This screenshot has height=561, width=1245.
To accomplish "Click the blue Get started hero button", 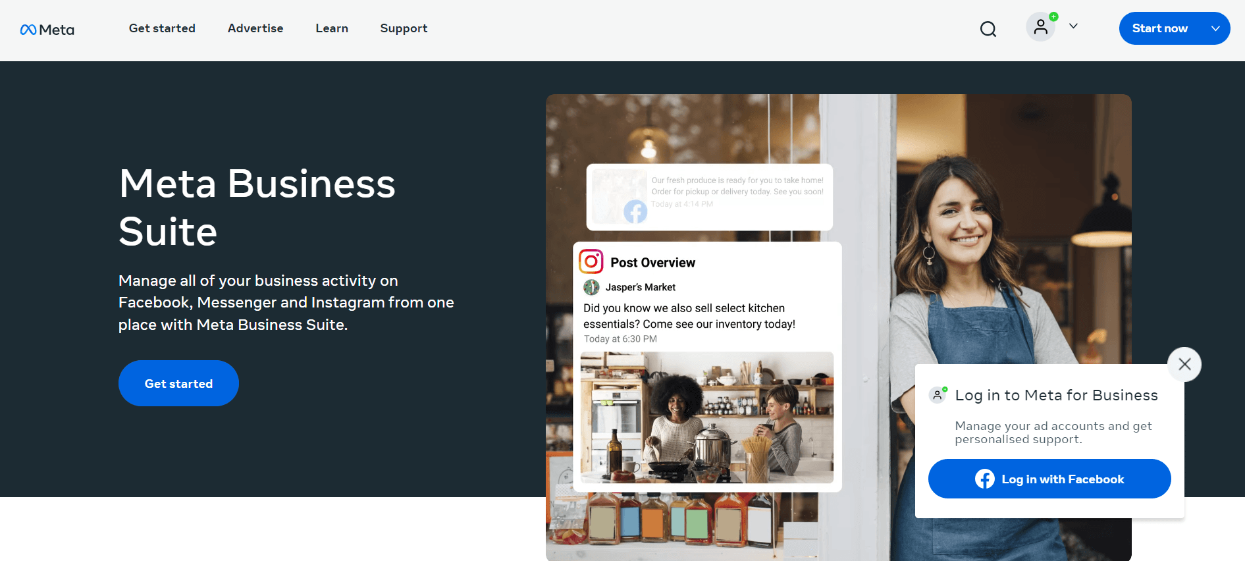I will (178, 383).
